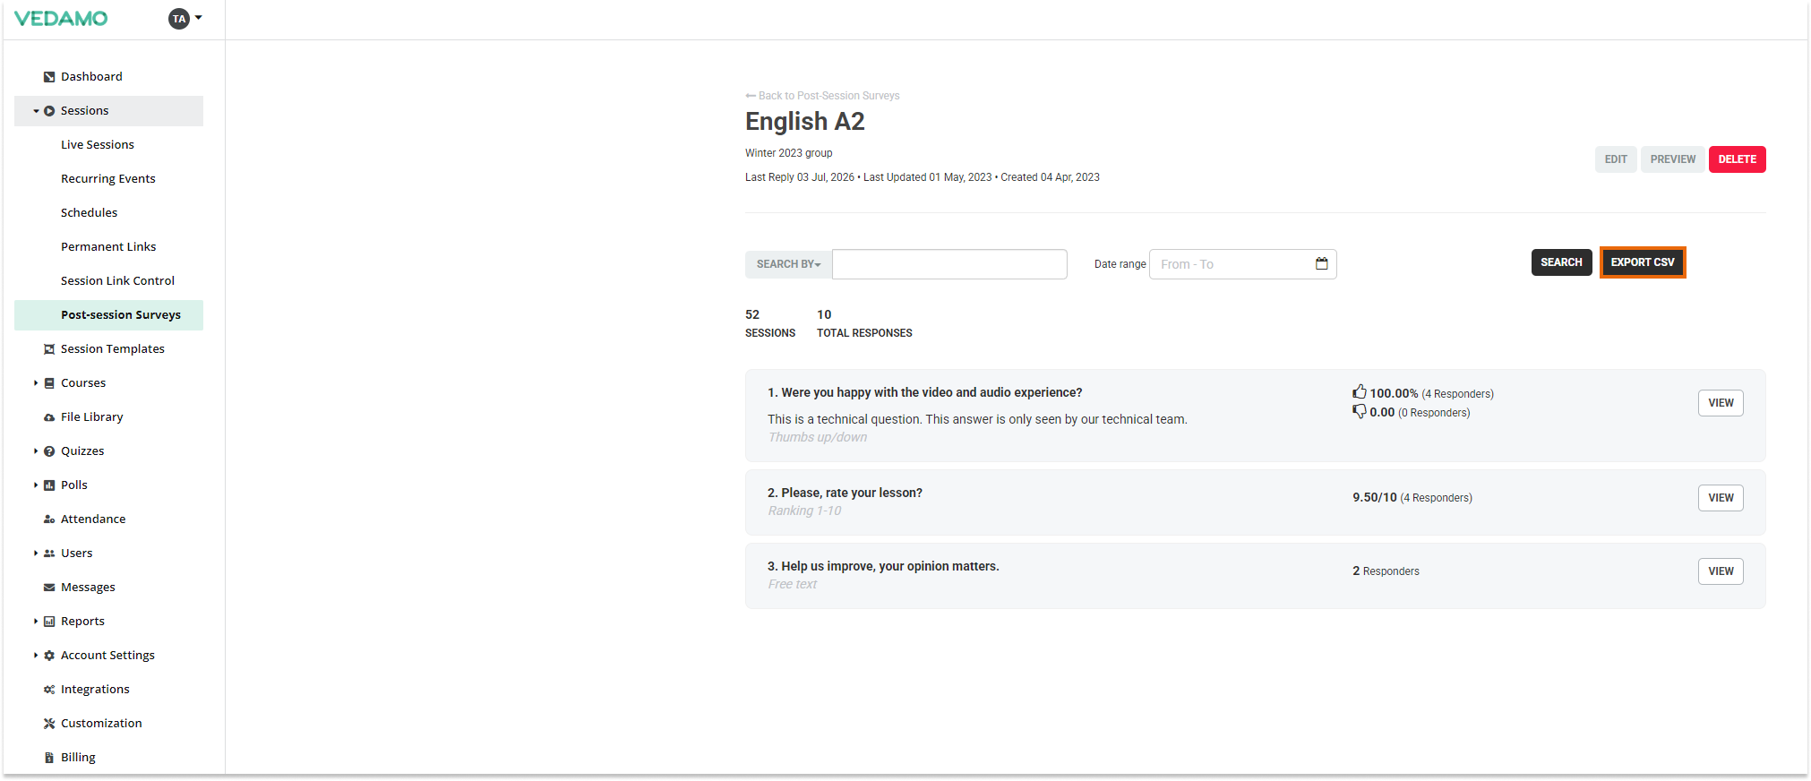
Task: Open Messages
Action: (88, 588)
